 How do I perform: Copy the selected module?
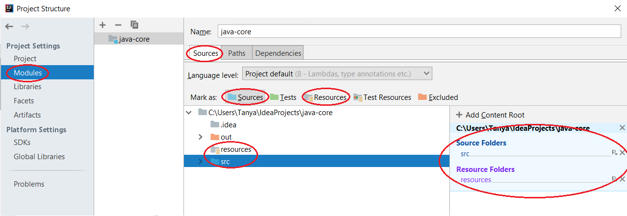point(134,24)
